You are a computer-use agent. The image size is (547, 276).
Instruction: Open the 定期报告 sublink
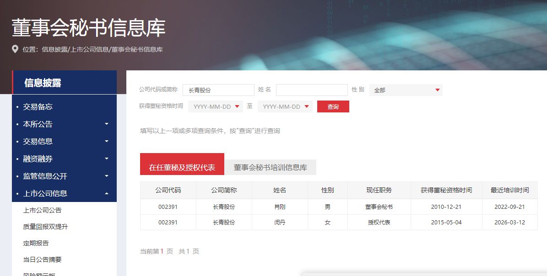[36, 243]
